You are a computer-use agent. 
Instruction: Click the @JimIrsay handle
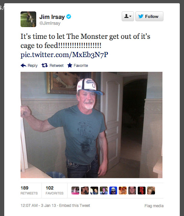tap(50, 23)
